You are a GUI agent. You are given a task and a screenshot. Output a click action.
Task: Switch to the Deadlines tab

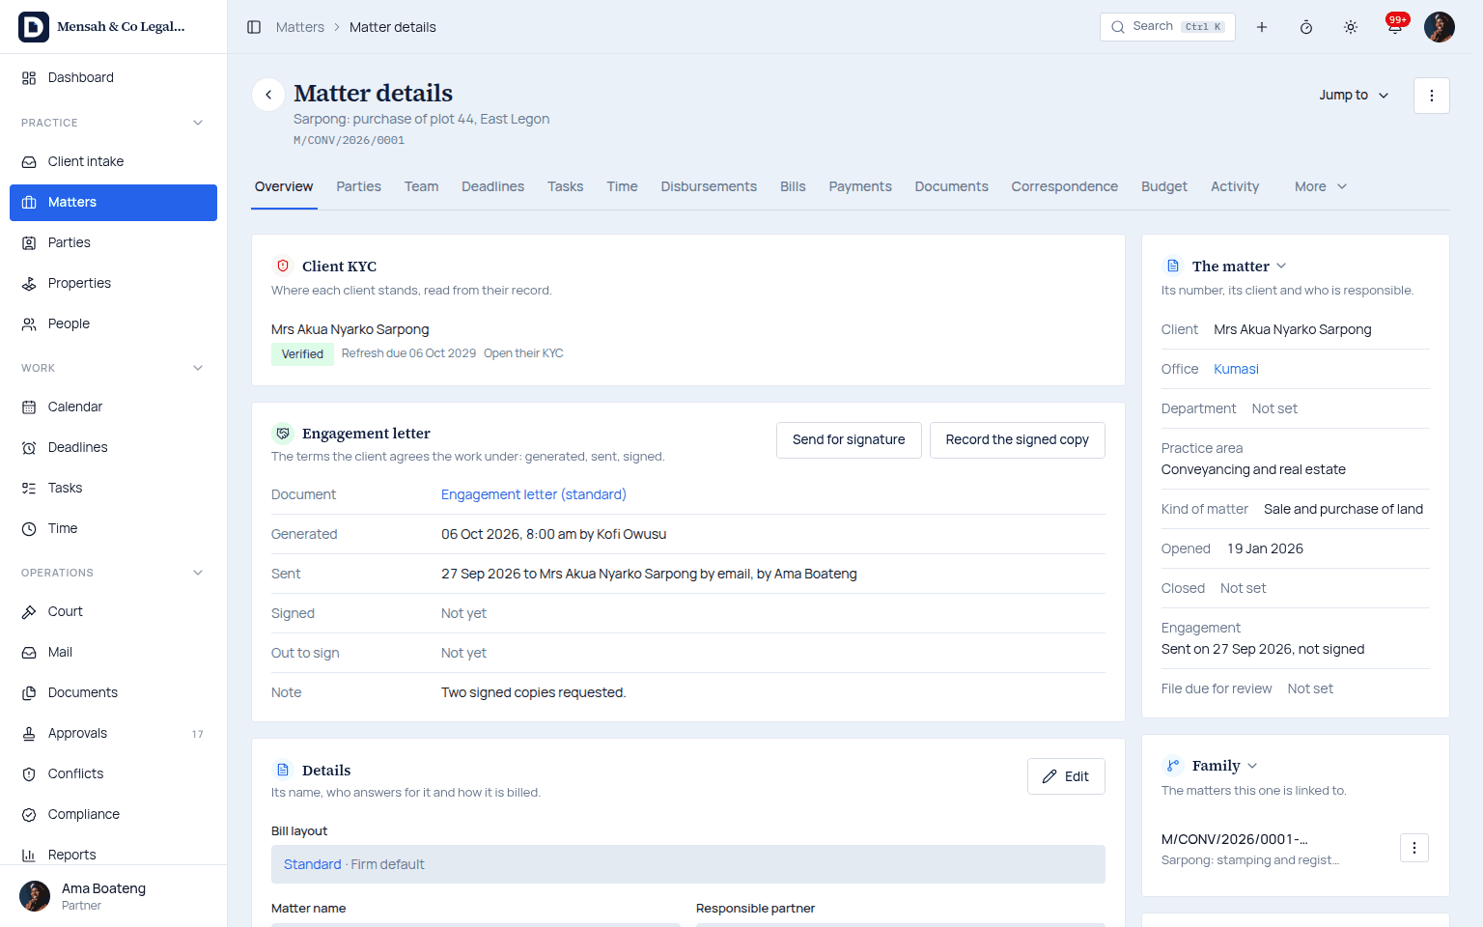pos(492,186)
